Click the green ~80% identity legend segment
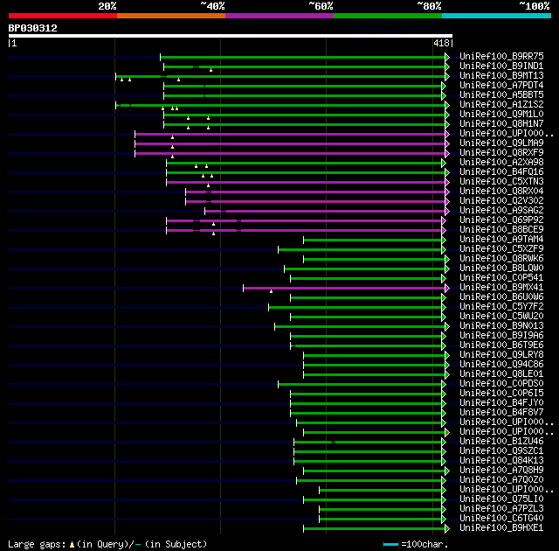 click(x=388, y=16)
